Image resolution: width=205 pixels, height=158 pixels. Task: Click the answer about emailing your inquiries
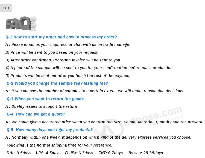[x=68, y=45]
